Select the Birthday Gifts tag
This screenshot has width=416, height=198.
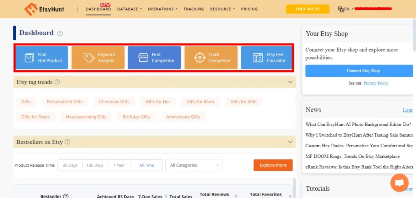click(x=136, y=116)
